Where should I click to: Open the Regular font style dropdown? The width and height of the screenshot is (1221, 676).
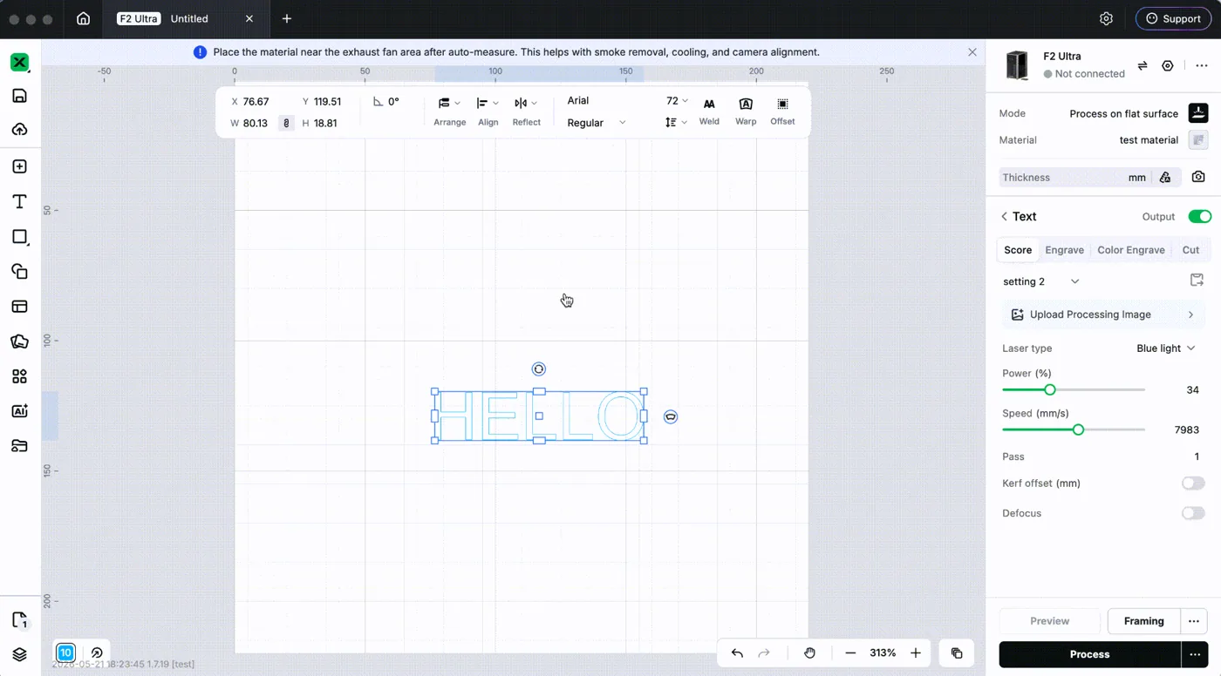coord(597,123)
